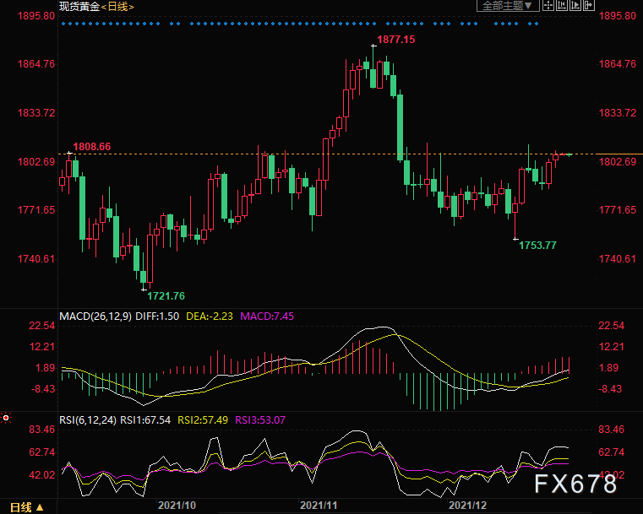This screenshot has height=514, width=643.
Task: Click the 2021/12 date on time axis
Action: click(467, 505)
